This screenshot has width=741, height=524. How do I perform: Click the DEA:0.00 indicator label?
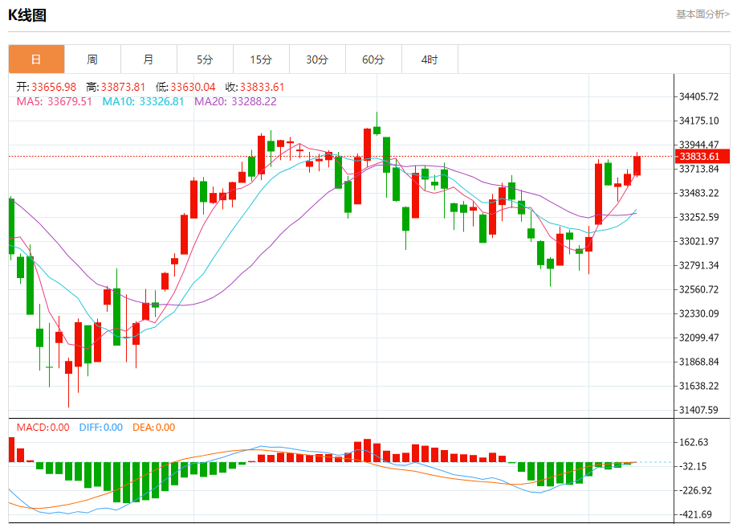pyautogui.click(x=154, y=428)
